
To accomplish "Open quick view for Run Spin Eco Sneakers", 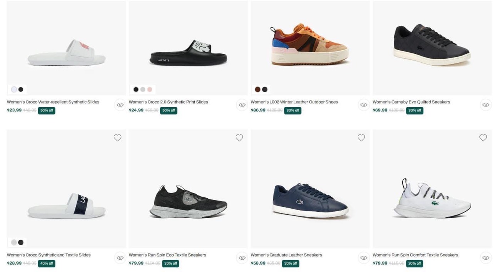I will coord(242,258).
